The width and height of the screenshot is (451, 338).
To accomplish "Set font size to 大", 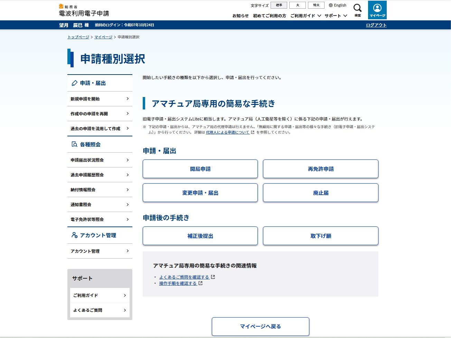I will [297, 5].
